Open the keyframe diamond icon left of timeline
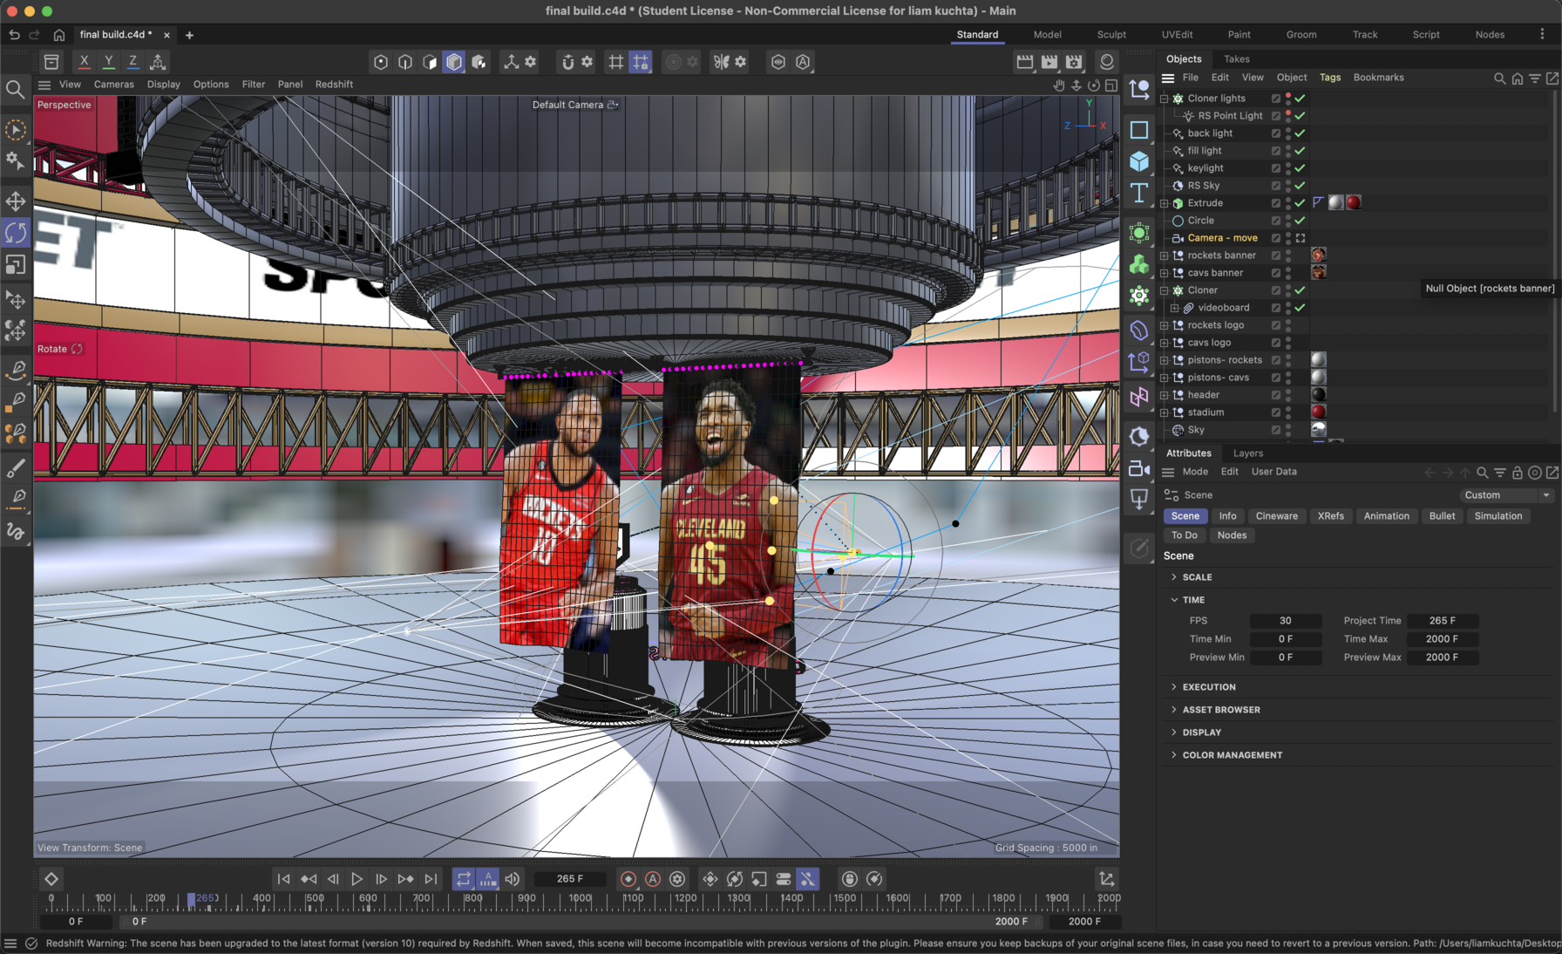 [x=51, y=879]
